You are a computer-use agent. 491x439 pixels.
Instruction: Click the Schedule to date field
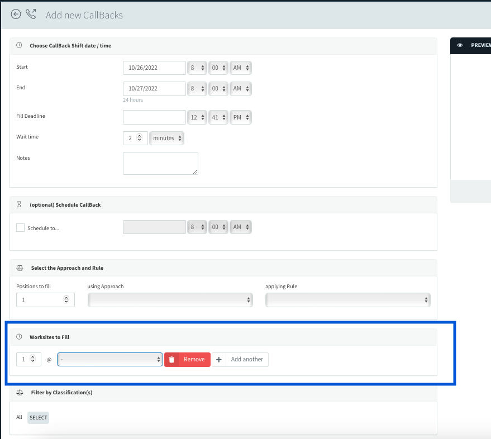click(154, 227)
